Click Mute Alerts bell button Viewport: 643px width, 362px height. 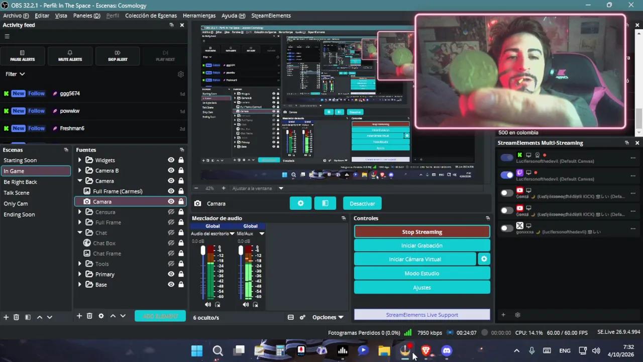pyautogui.click(x=70, y=56)
